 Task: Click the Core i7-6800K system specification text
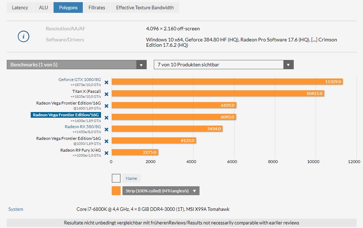(x=153, y=209)
